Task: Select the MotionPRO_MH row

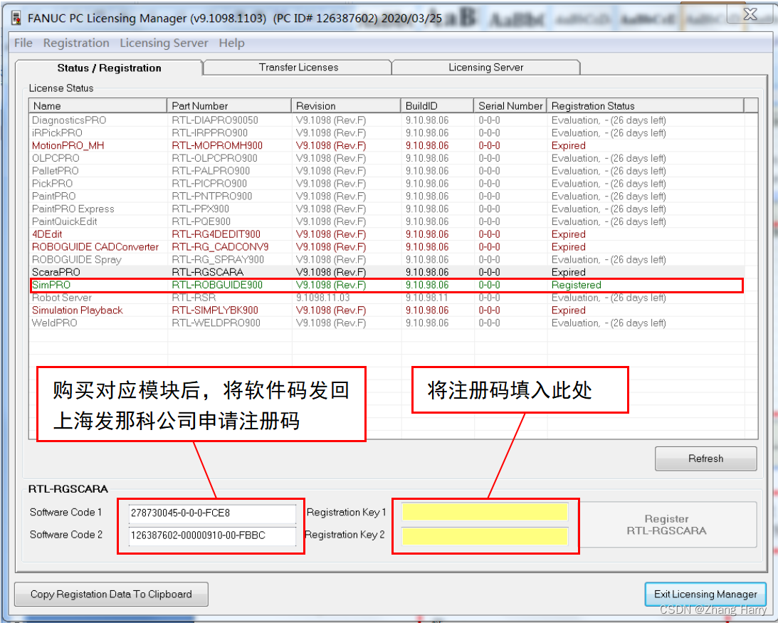Action: (x=387, y=145)
